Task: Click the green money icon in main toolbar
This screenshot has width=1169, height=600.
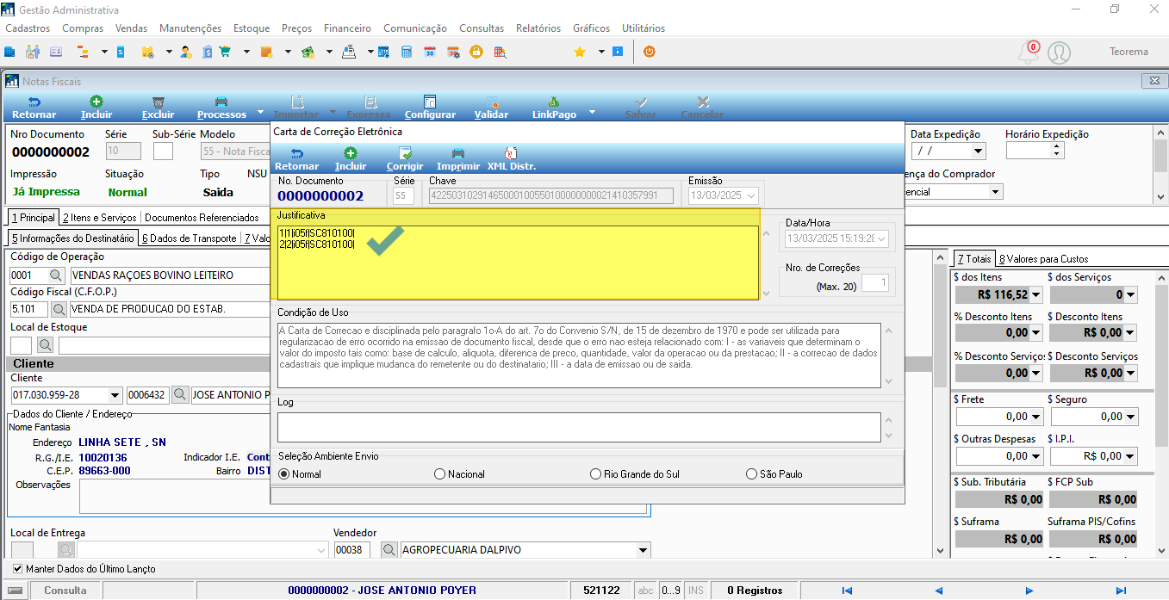Action: click(308, 52)
